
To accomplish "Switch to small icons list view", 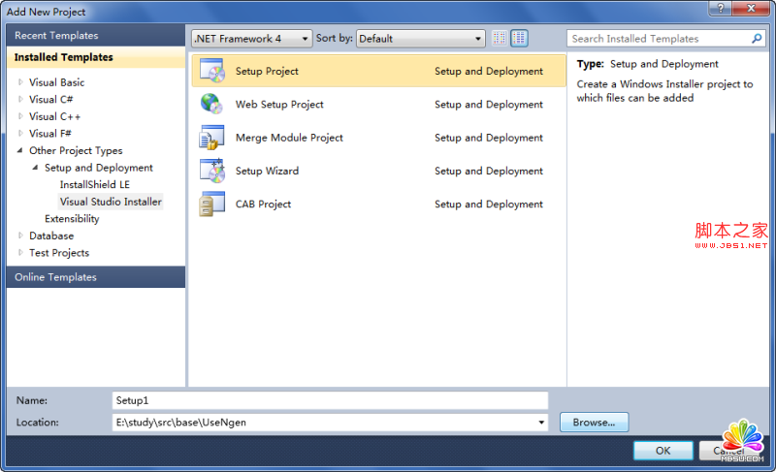I will tap(500, 39).
